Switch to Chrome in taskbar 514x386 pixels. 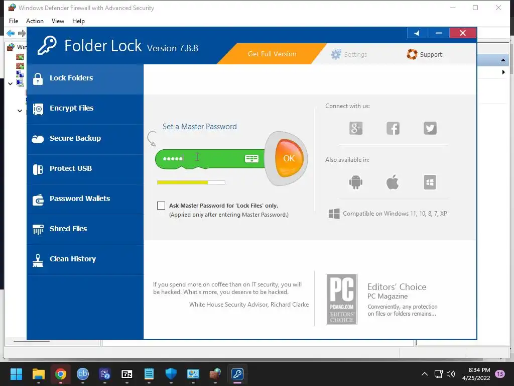(x=61, y=374)
